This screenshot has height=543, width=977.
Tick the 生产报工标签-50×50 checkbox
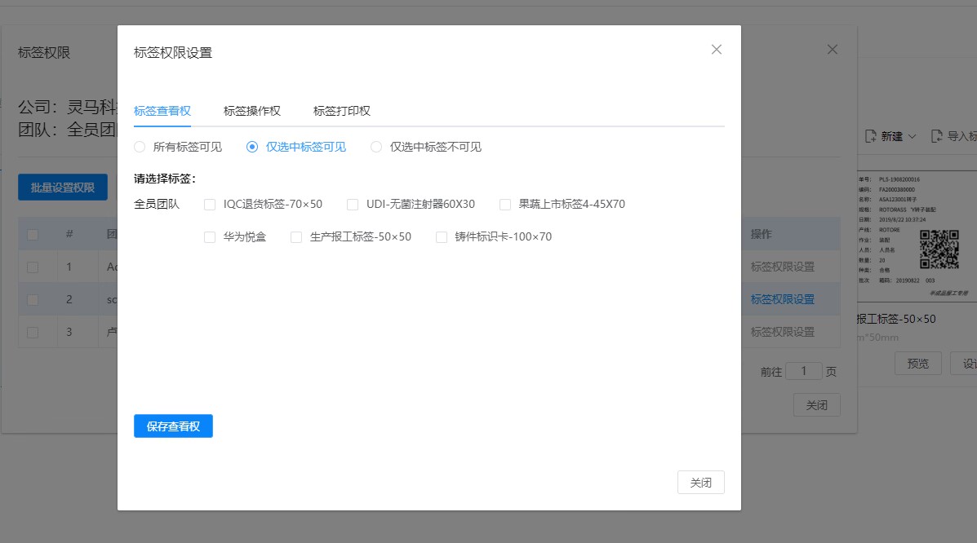[x=296, y=237]
